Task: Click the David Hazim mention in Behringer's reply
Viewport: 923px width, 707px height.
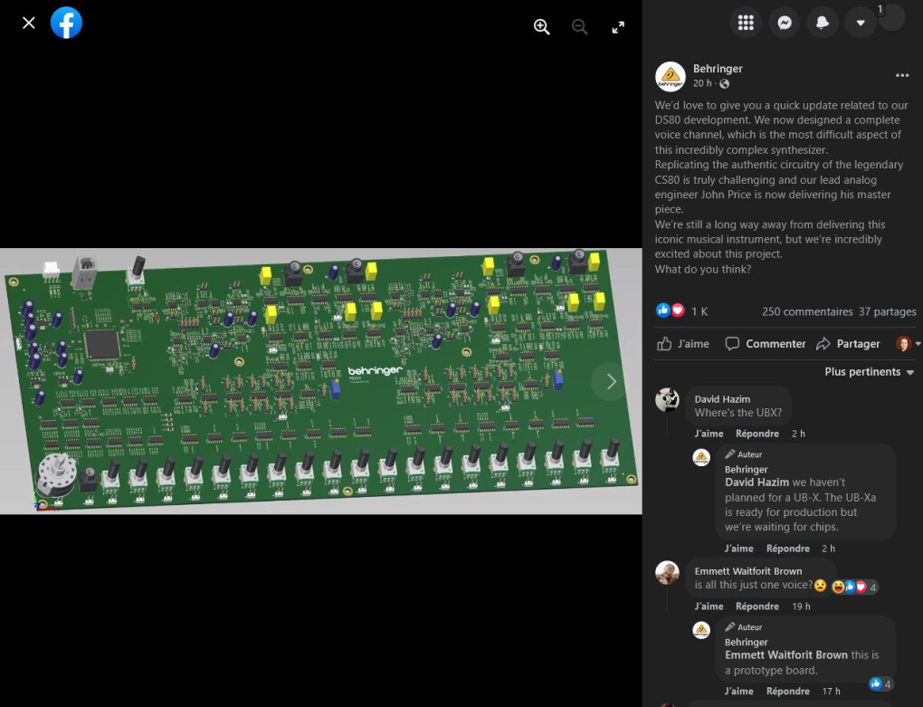Action: tap(756, 482)
